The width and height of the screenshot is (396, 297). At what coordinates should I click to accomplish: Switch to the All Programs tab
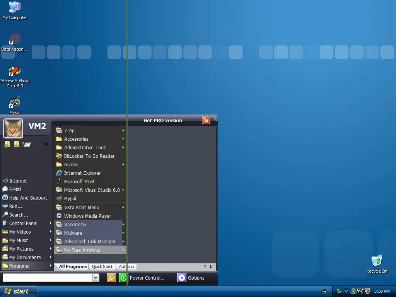click(73, 266)
